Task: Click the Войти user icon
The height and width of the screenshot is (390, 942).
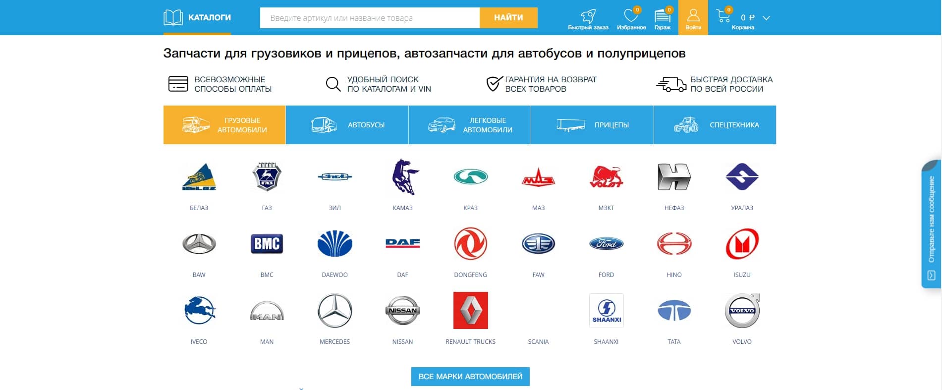Action: click(x=693, y=15)
